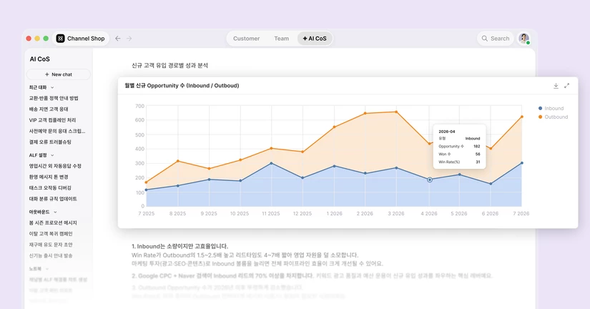Open the user profile avatar
This screenshot has width=590, height=309.
pos(523,39)
